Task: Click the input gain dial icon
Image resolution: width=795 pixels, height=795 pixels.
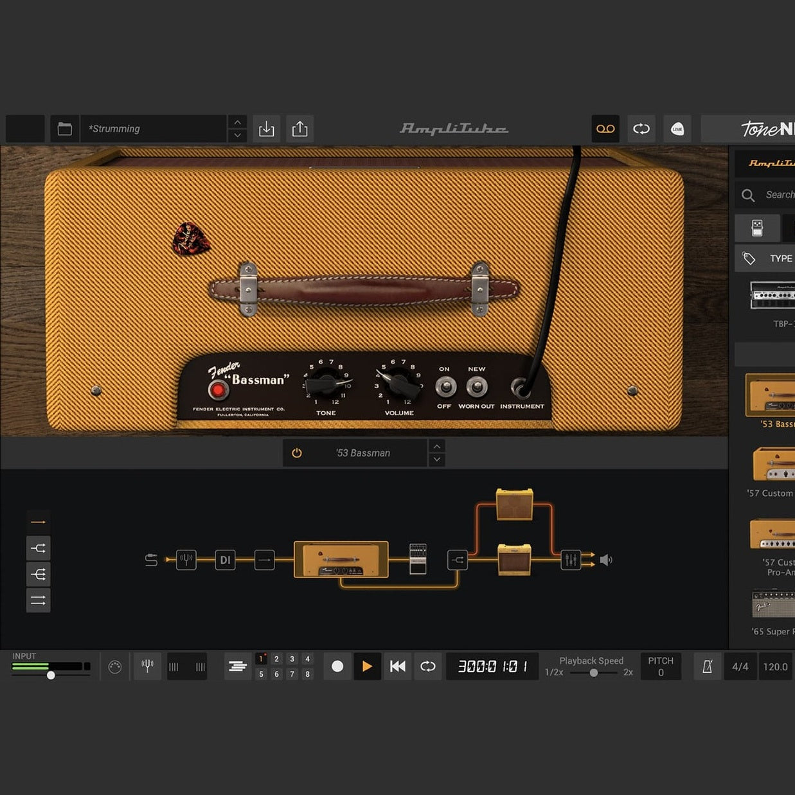Action: click(x=115, y=667)
